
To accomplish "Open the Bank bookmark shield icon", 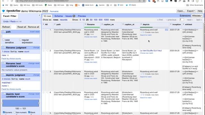I will 46,5.
